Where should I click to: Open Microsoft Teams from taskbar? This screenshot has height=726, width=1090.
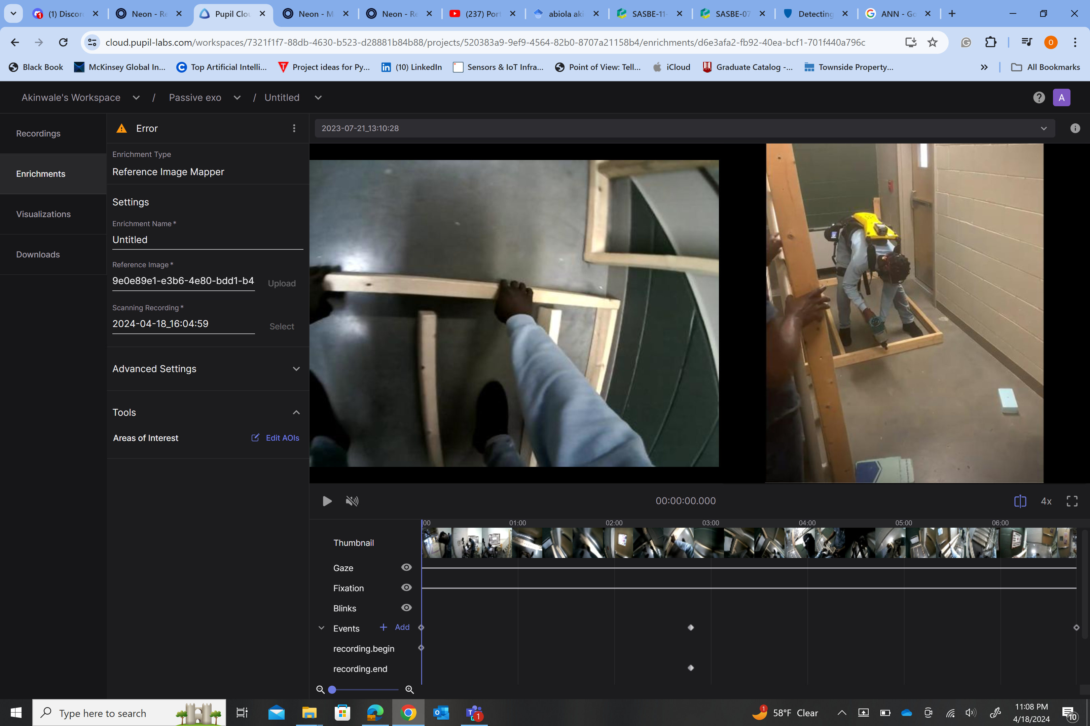point(474,713)
